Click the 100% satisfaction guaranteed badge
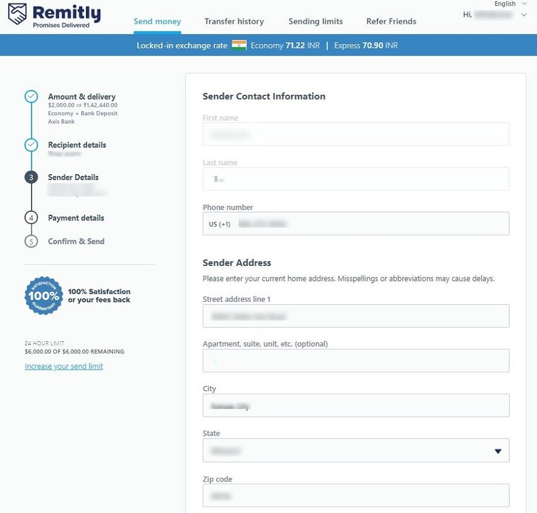Viewport: 537px width, 513px height. tap(43, 295)
